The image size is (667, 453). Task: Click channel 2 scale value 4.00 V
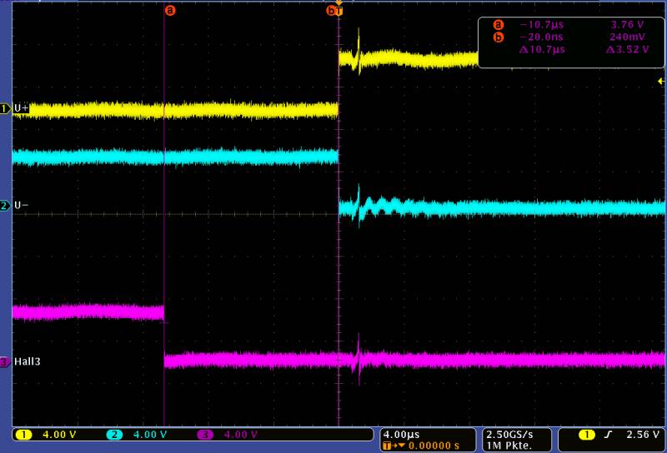(x=150, y=435)
